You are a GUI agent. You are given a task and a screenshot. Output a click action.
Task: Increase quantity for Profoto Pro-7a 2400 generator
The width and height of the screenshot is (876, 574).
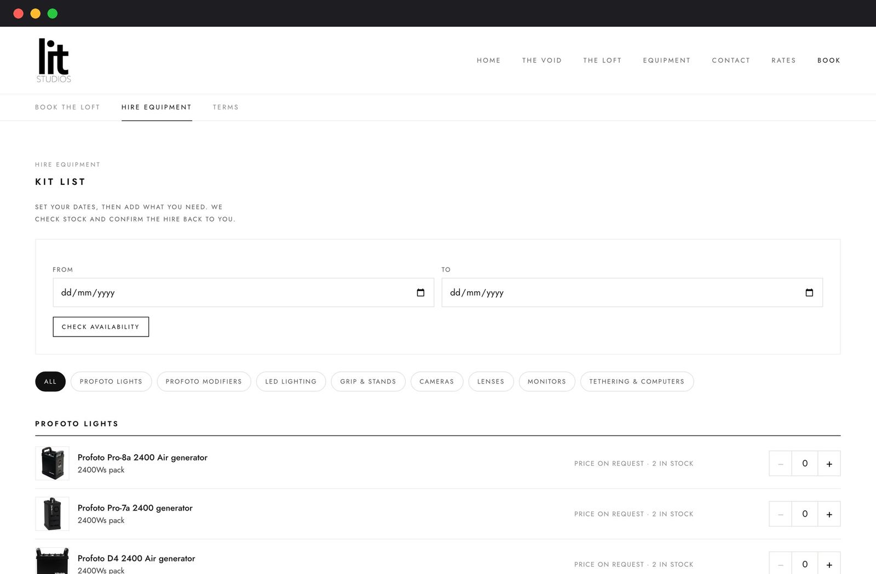pos(829,514)
